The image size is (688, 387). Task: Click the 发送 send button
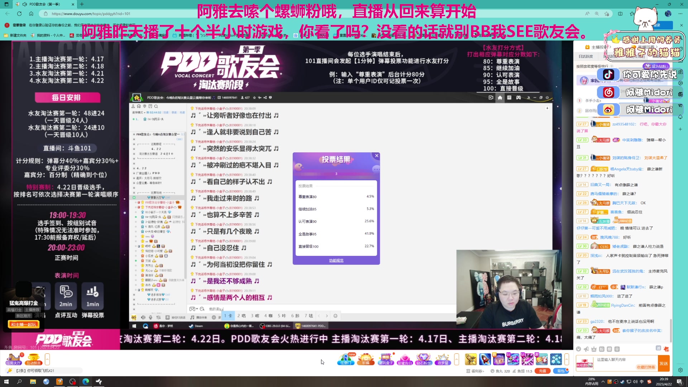coord(664,363)
